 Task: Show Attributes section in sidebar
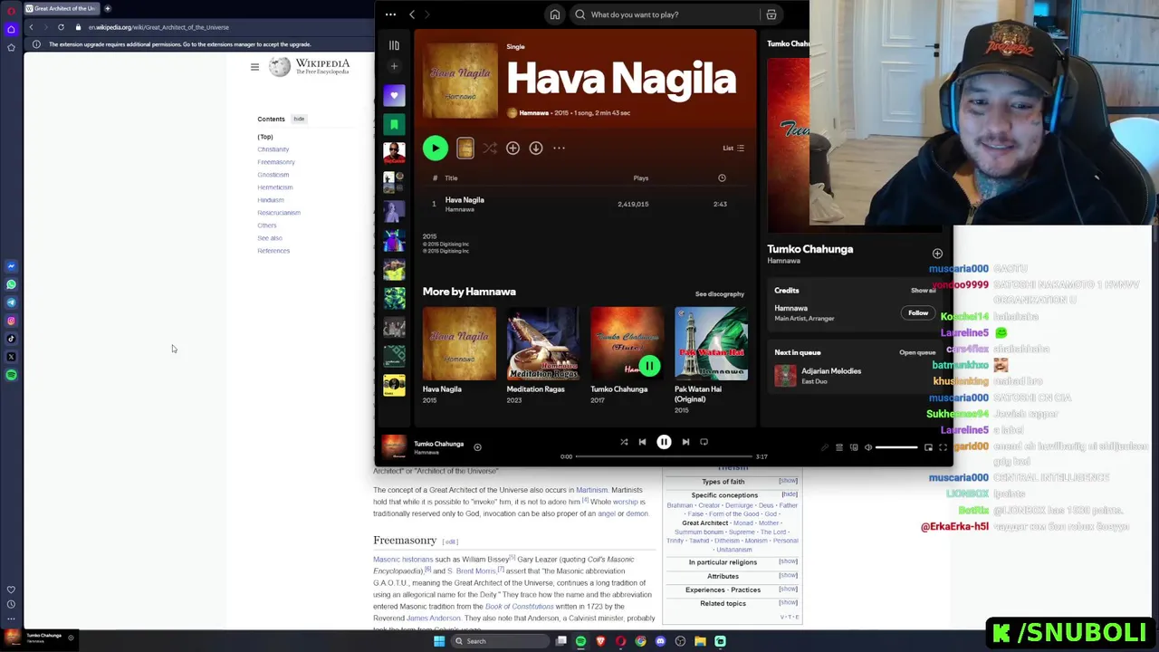click(788, 575)
